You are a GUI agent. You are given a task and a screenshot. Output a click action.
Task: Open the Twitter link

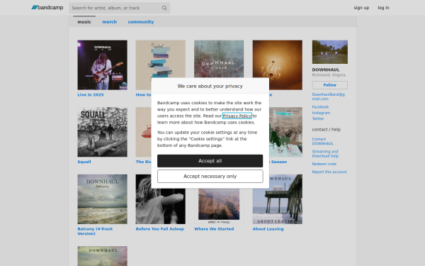(x=318, y=118)
